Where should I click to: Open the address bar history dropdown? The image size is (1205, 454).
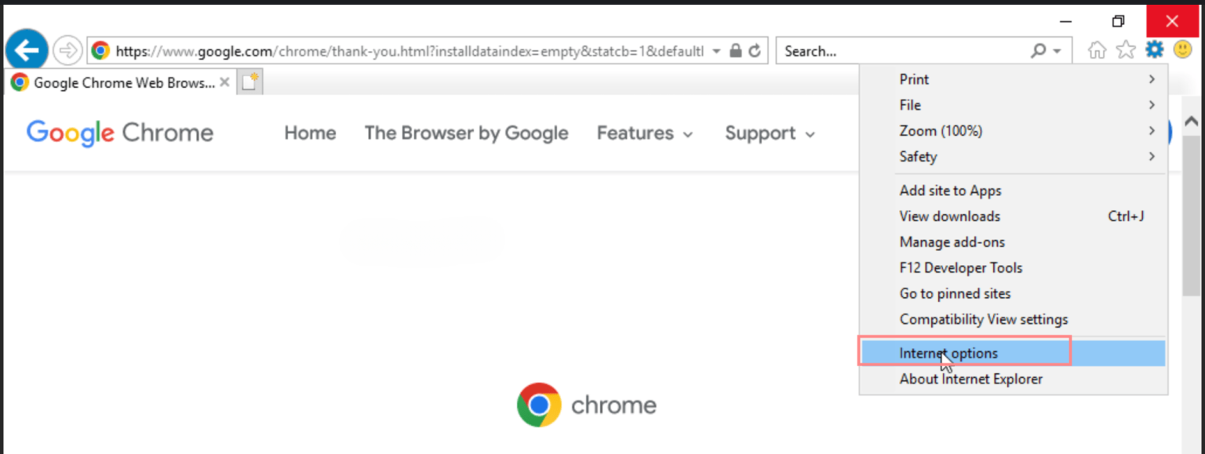(715, 50)
